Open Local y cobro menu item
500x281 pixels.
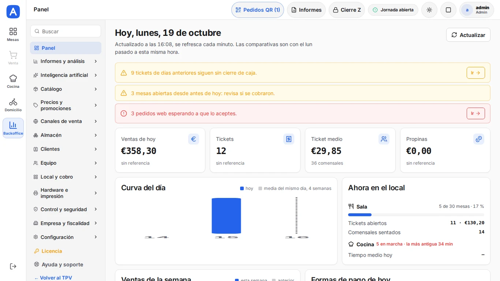pyautogui.click(x=66, y=177)
